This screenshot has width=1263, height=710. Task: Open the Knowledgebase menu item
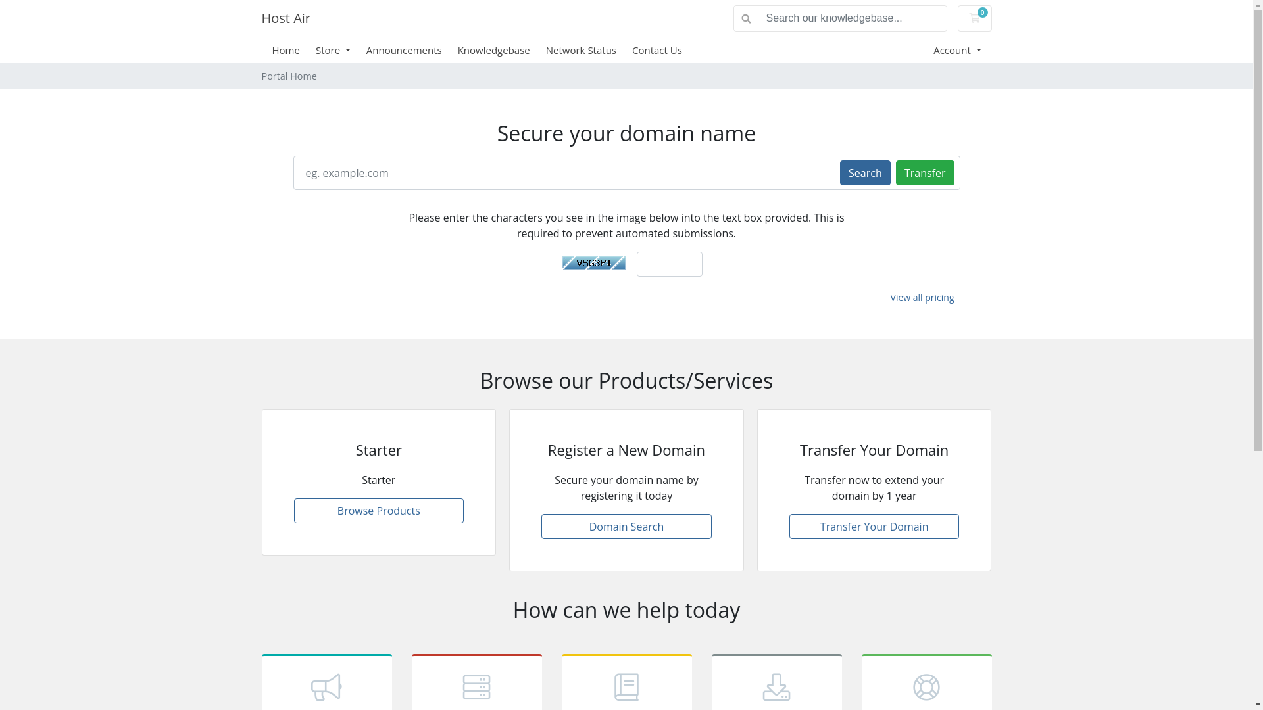pyautogui.click(x=493, y=50)
